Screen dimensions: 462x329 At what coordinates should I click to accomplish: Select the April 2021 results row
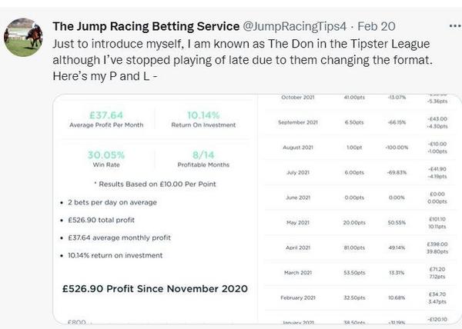(x=360, y=248)
